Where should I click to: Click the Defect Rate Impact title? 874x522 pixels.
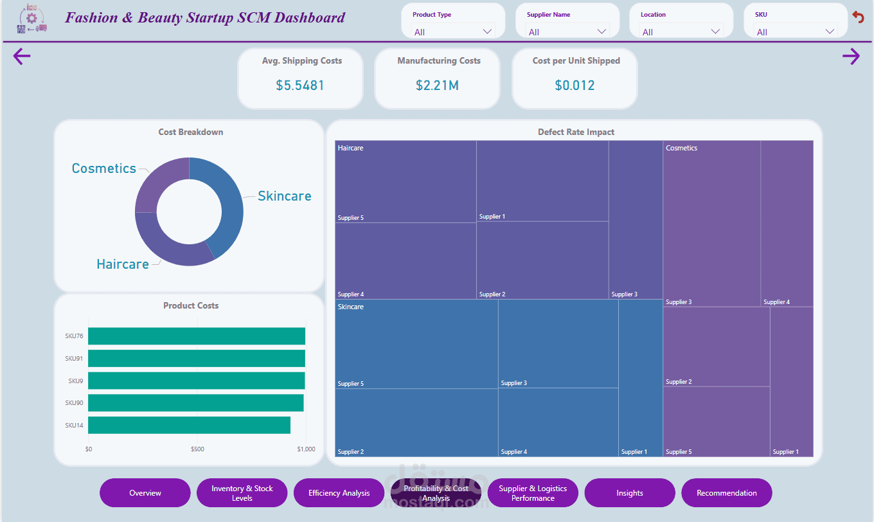(x=576, y=132)
